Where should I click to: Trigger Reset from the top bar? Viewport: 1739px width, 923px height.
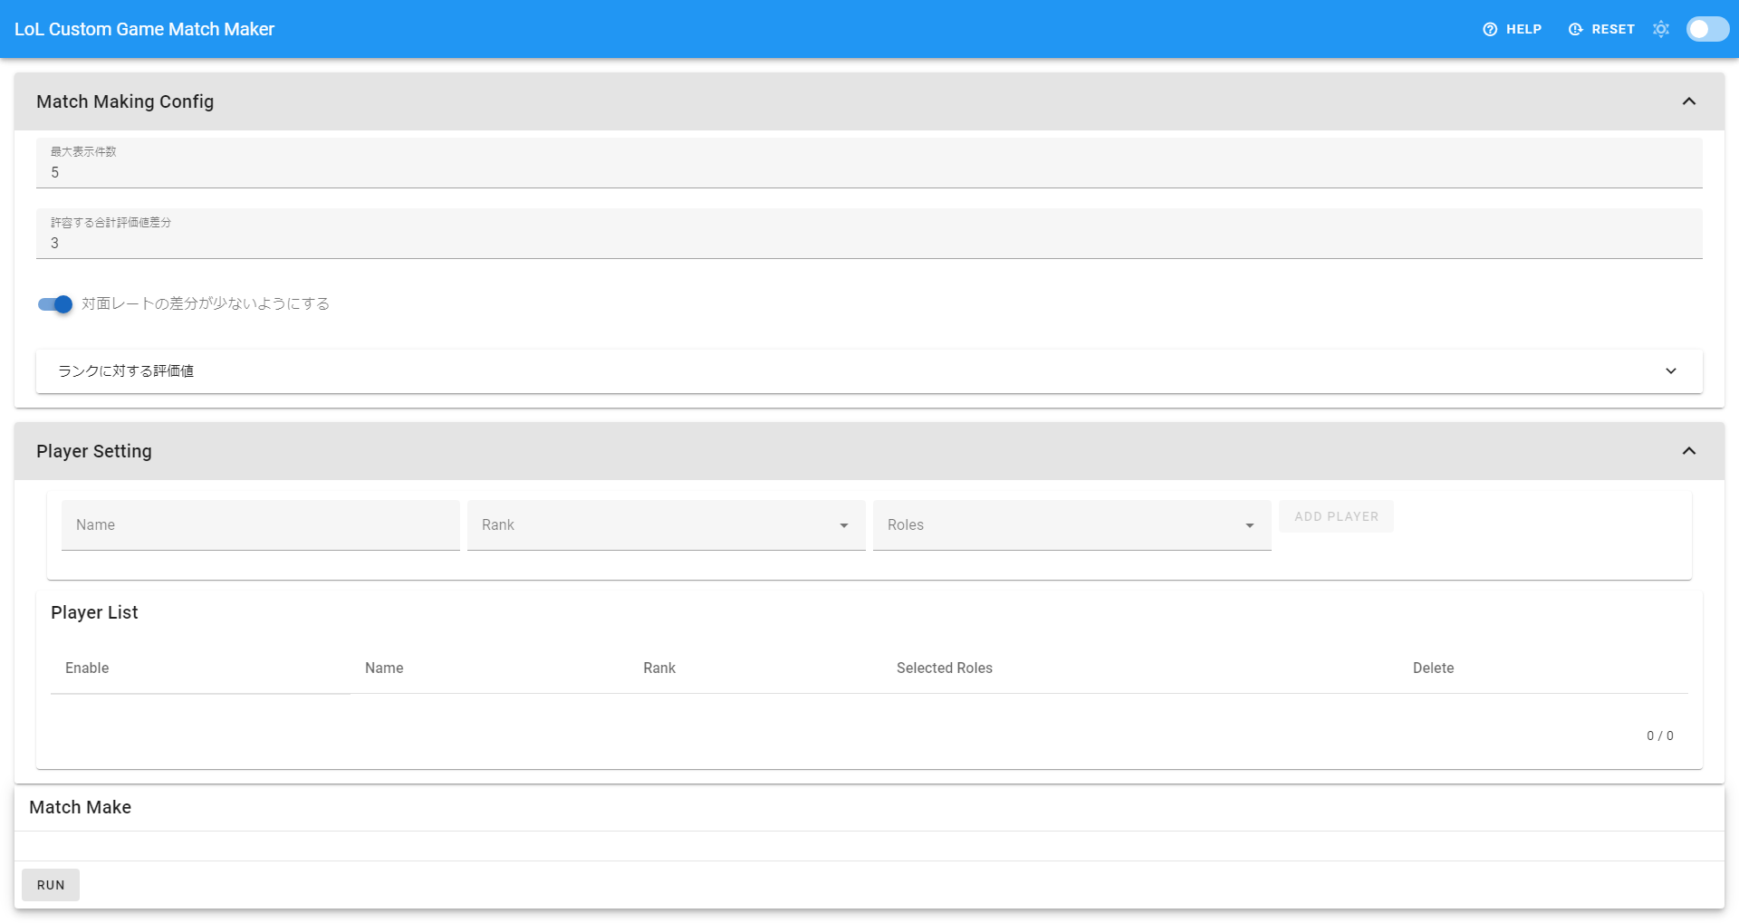pos(1601,28)
